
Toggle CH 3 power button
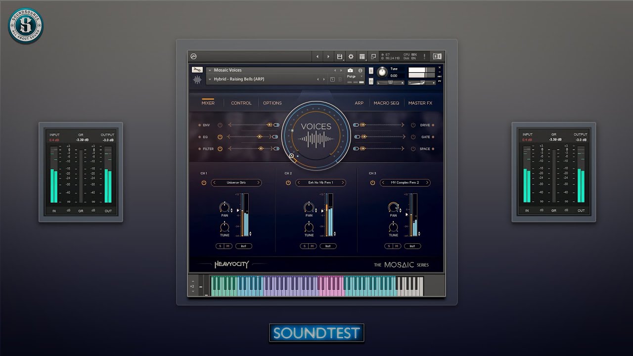click(x=372, y=182)
